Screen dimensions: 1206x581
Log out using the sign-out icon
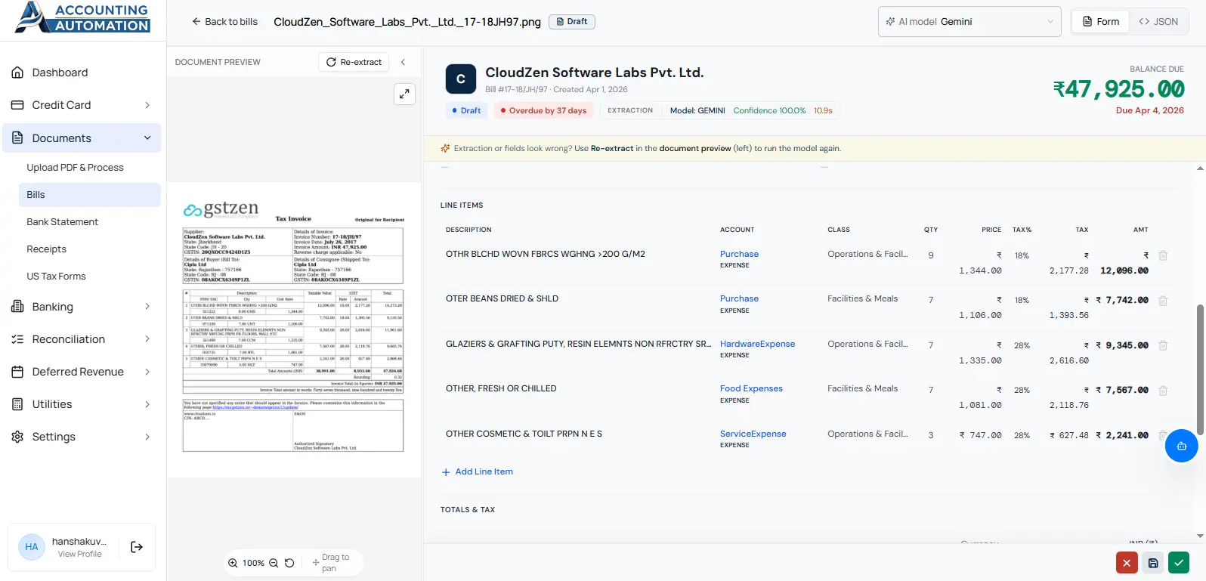click(x=137, y=547)
